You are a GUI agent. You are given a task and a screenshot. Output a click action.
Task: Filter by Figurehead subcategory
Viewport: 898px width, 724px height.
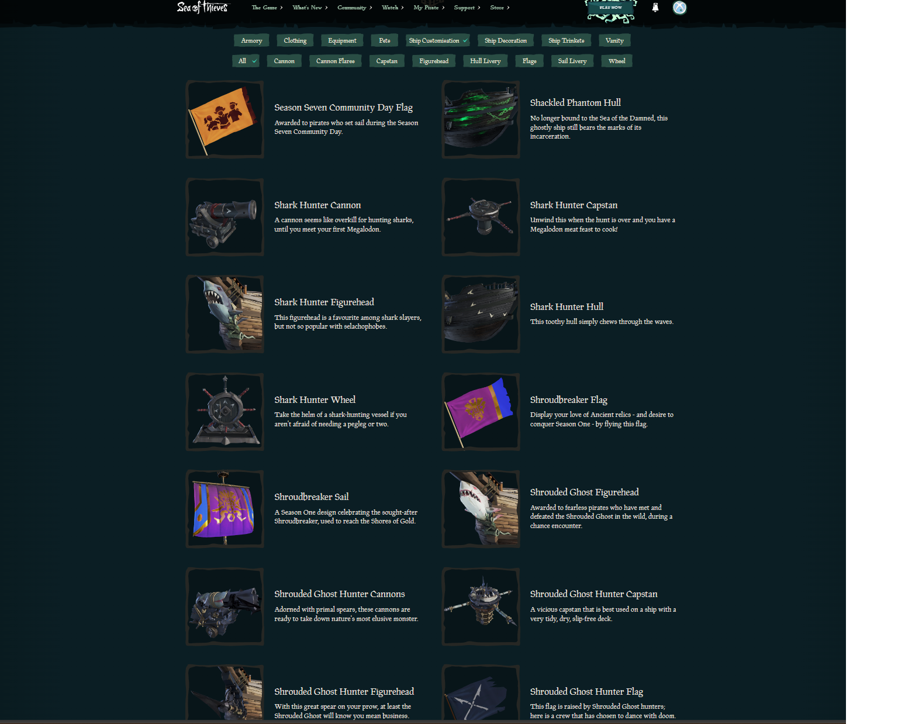point(434,61)
